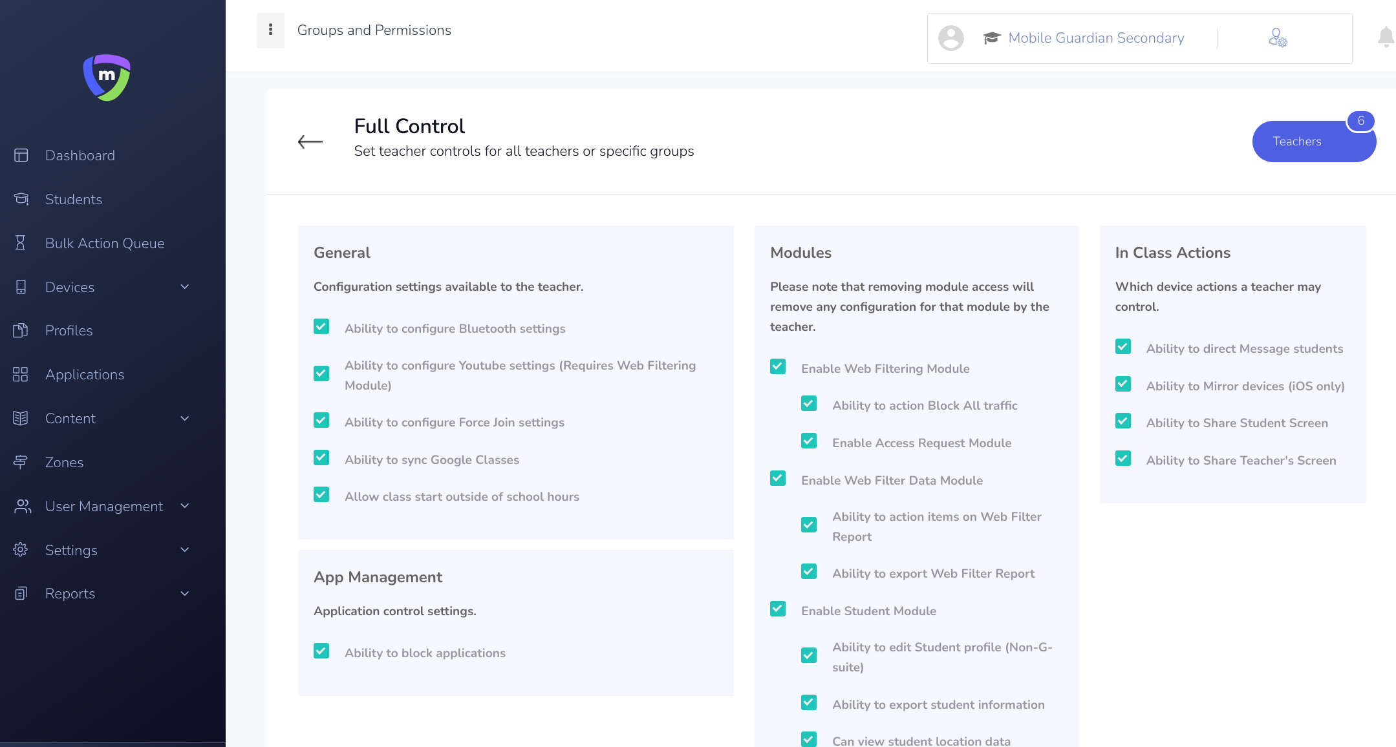Click the user avatar icon in header
Viewport: 1396px width, 747px height.
(x=950, y=38)
